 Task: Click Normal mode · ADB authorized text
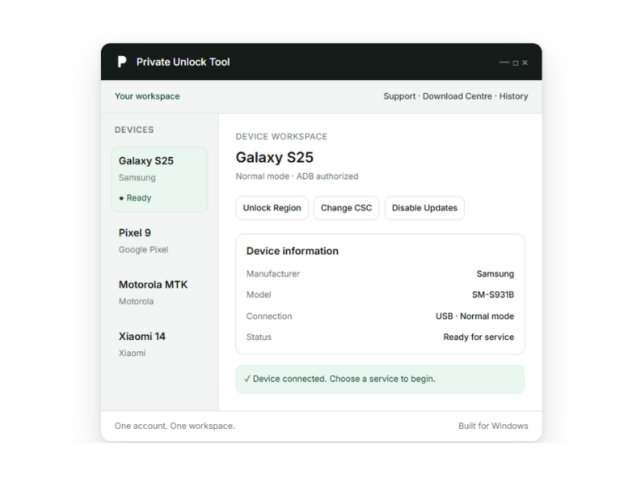[x=296, y=176]
